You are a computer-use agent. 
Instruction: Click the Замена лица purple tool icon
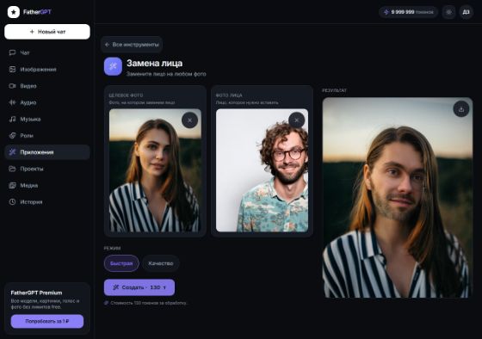(x=113, y=66)
